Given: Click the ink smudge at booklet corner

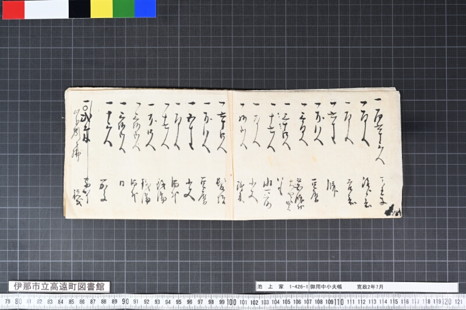Looking at the screenshot, I should pyautogui.click(x=393, y=211).
